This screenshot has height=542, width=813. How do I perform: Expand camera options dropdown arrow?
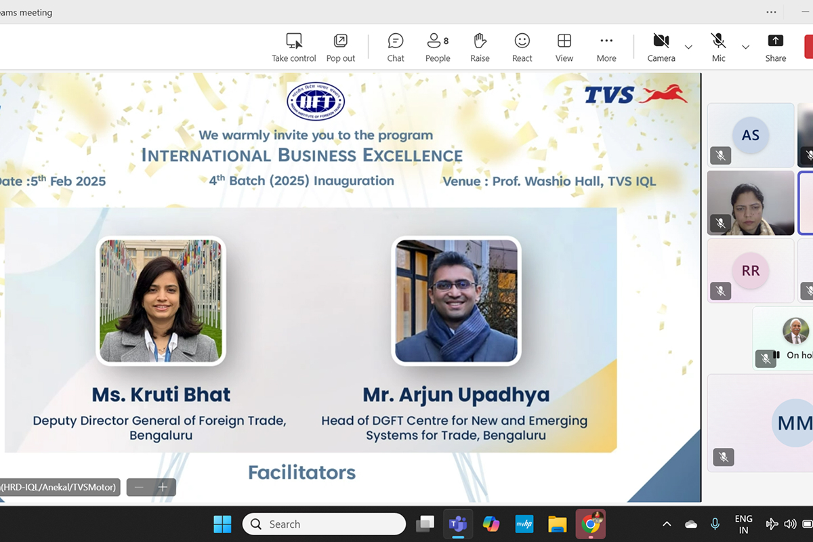point(688,47)
